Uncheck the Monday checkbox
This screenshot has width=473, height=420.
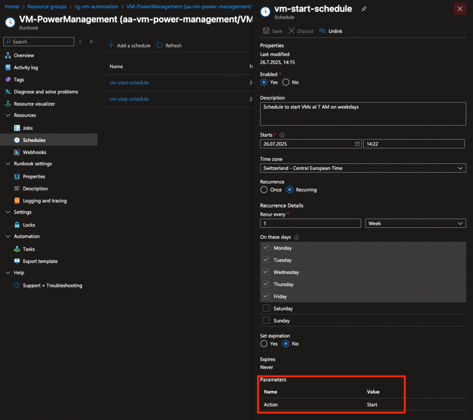click(x=266, y=248)
